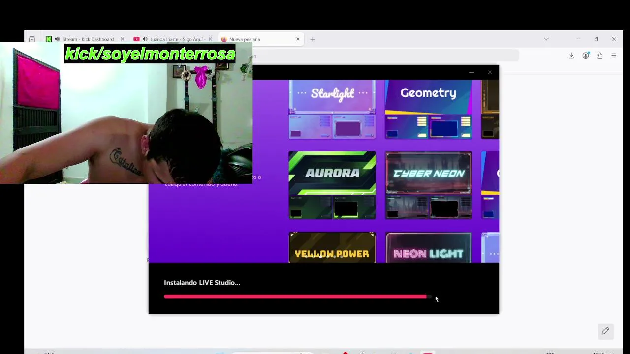The image size is (630, 354).
Task: Open a new browser tab with plus
Action: pos(313,39)
